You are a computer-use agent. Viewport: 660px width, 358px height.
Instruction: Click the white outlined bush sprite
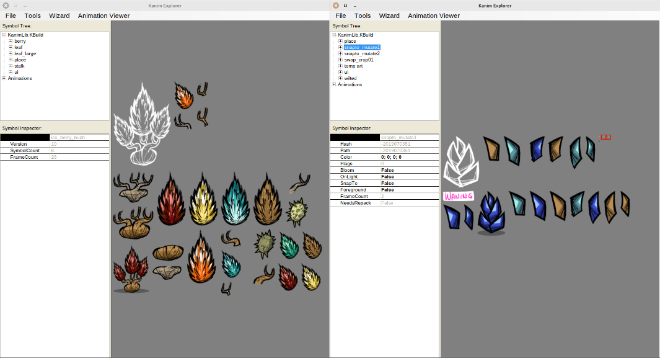pyautogui.click(x=141, y=123)
